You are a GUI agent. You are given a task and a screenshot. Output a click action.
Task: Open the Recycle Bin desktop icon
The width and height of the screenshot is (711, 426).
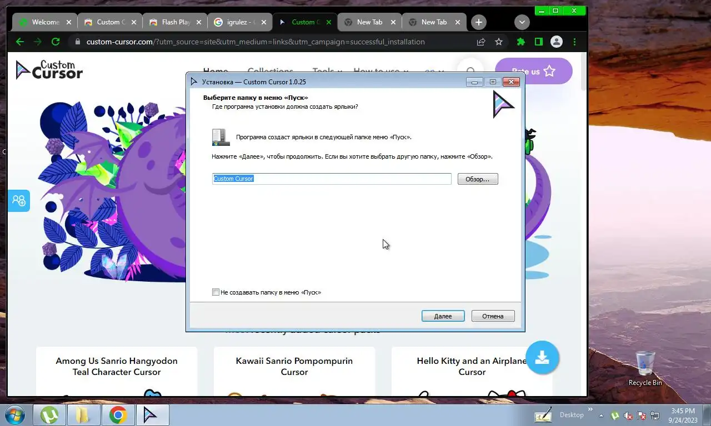tap(645, 368)
